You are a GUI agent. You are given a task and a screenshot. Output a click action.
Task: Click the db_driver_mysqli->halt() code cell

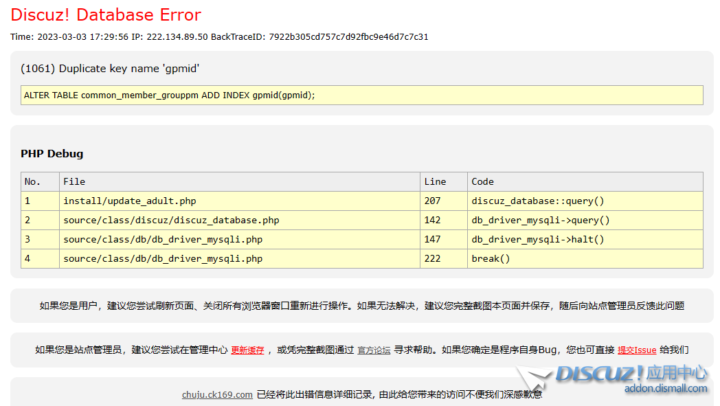[538, 240]
